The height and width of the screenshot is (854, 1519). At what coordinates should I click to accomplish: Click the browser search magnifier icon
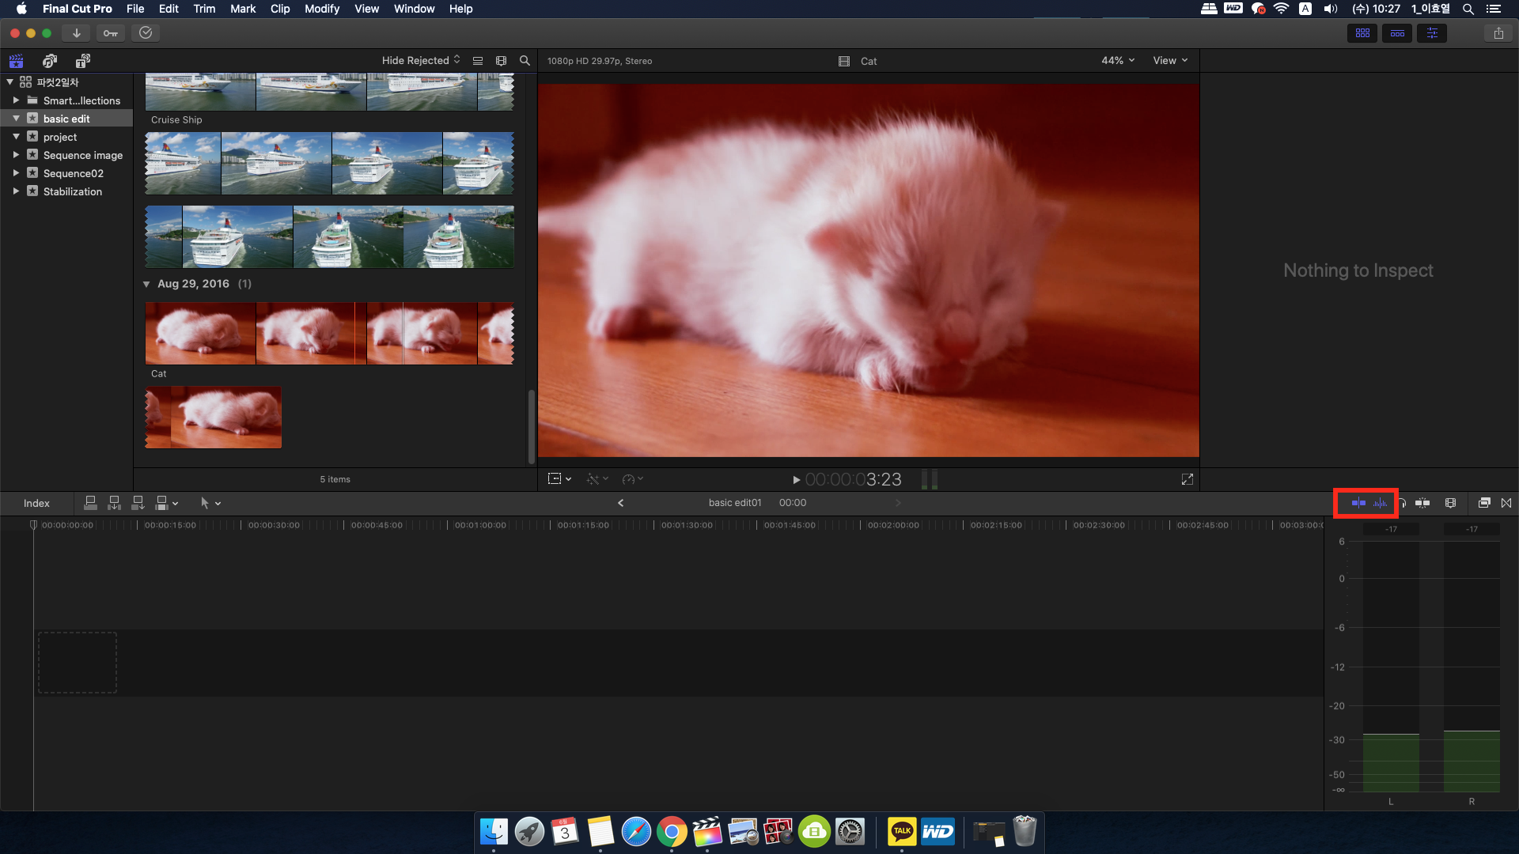point(525,61)
